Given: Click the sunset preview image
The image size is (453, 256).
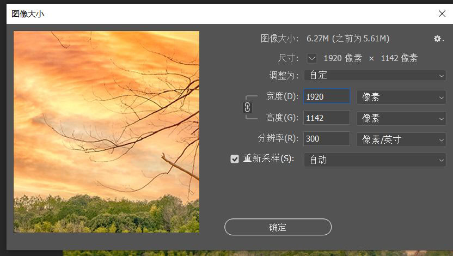Looking at the screenshot, I should (106, 132).
